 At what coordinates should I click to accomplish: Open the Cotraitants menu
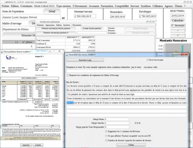tap(26, 6)
